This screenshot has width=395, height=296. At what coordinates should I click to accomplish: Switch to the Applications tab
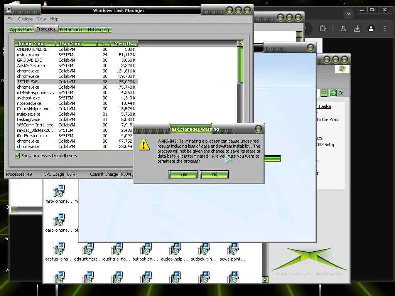[x=21, y=30]
